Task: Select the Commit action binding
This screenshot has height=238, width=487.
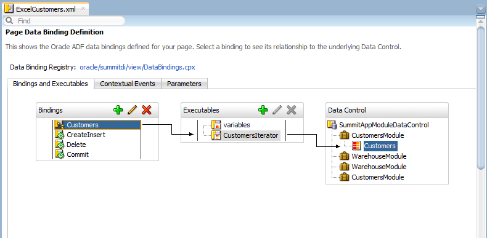Action: click(78, 154)
